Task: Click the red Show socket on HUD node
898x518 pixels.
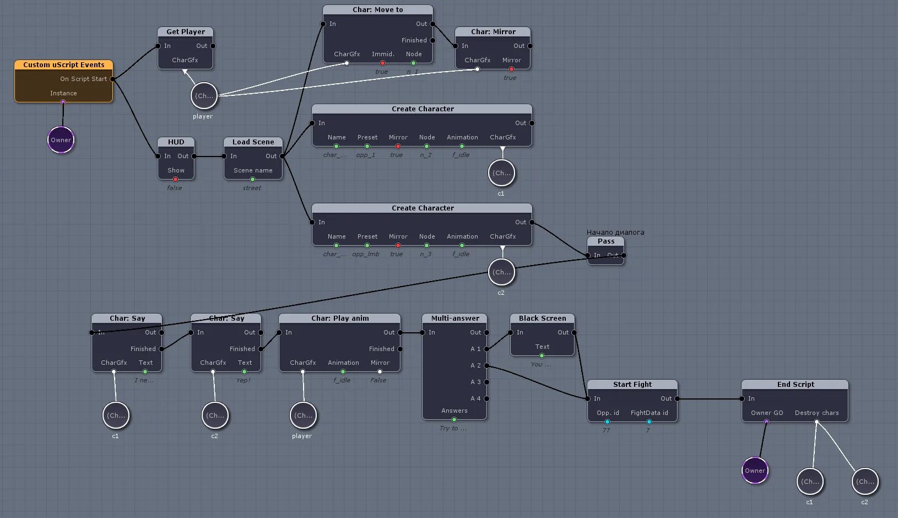Action: [175, 179]
